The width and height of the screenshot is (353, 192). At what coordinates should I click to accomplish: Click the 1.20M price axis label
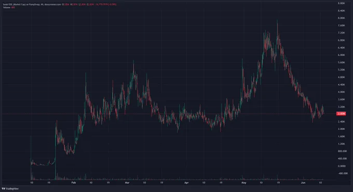(341, 144)
